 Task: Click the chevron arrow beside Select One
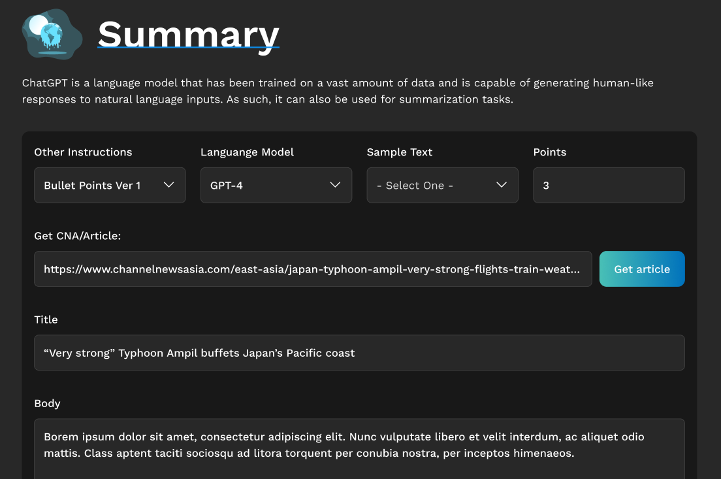502,185
